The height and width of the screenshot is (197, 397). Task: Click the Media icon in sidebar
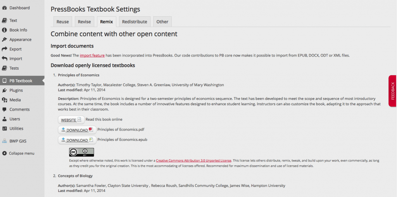5,100
